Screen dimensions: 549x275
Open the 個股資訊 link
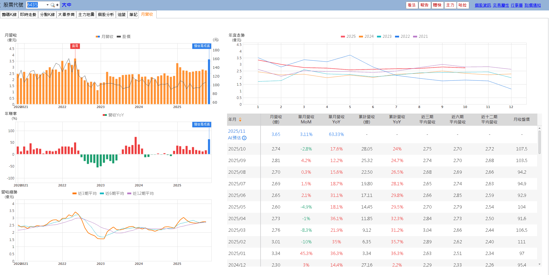click(483, 5)
